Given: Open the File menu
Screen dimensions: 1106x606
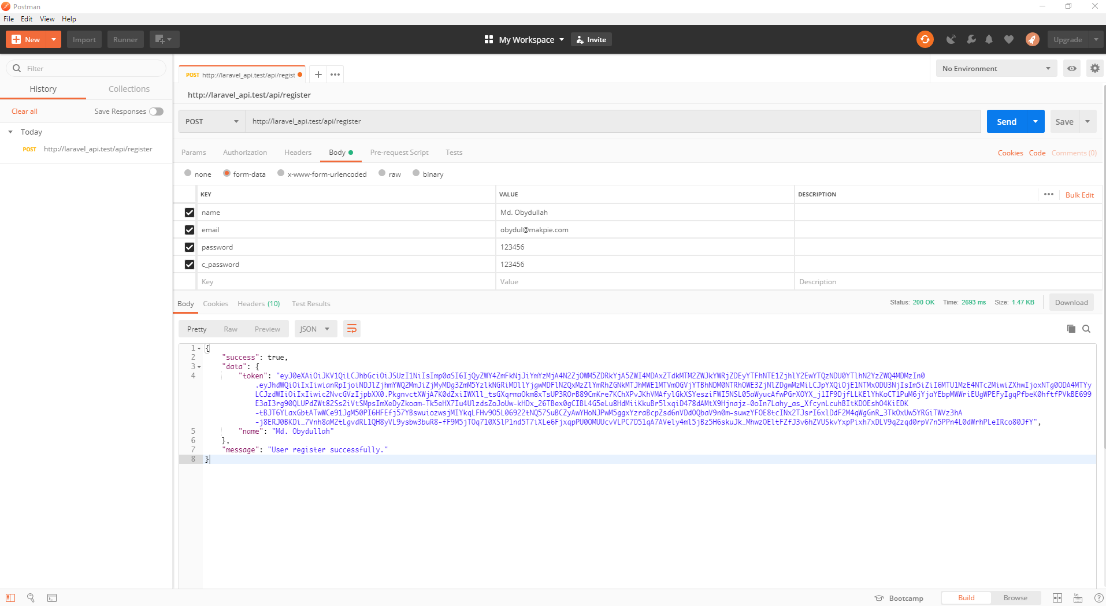Looking at the screenshot, I should [9, 19].
